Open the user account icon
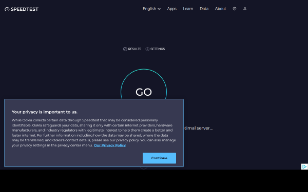This screenshot has height=192, width=308. (x=244, y=9)
